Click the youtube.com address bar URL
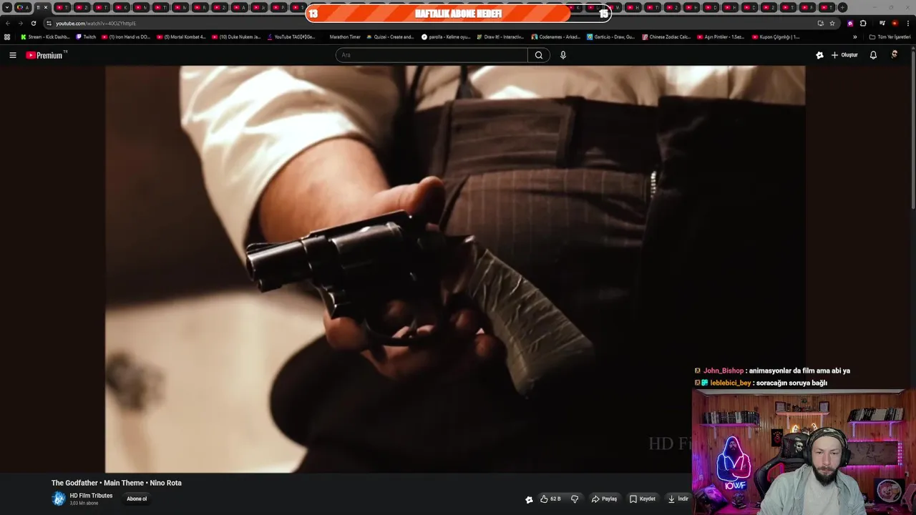This screenshot has width=916, height=515. (x=96, y=24)
